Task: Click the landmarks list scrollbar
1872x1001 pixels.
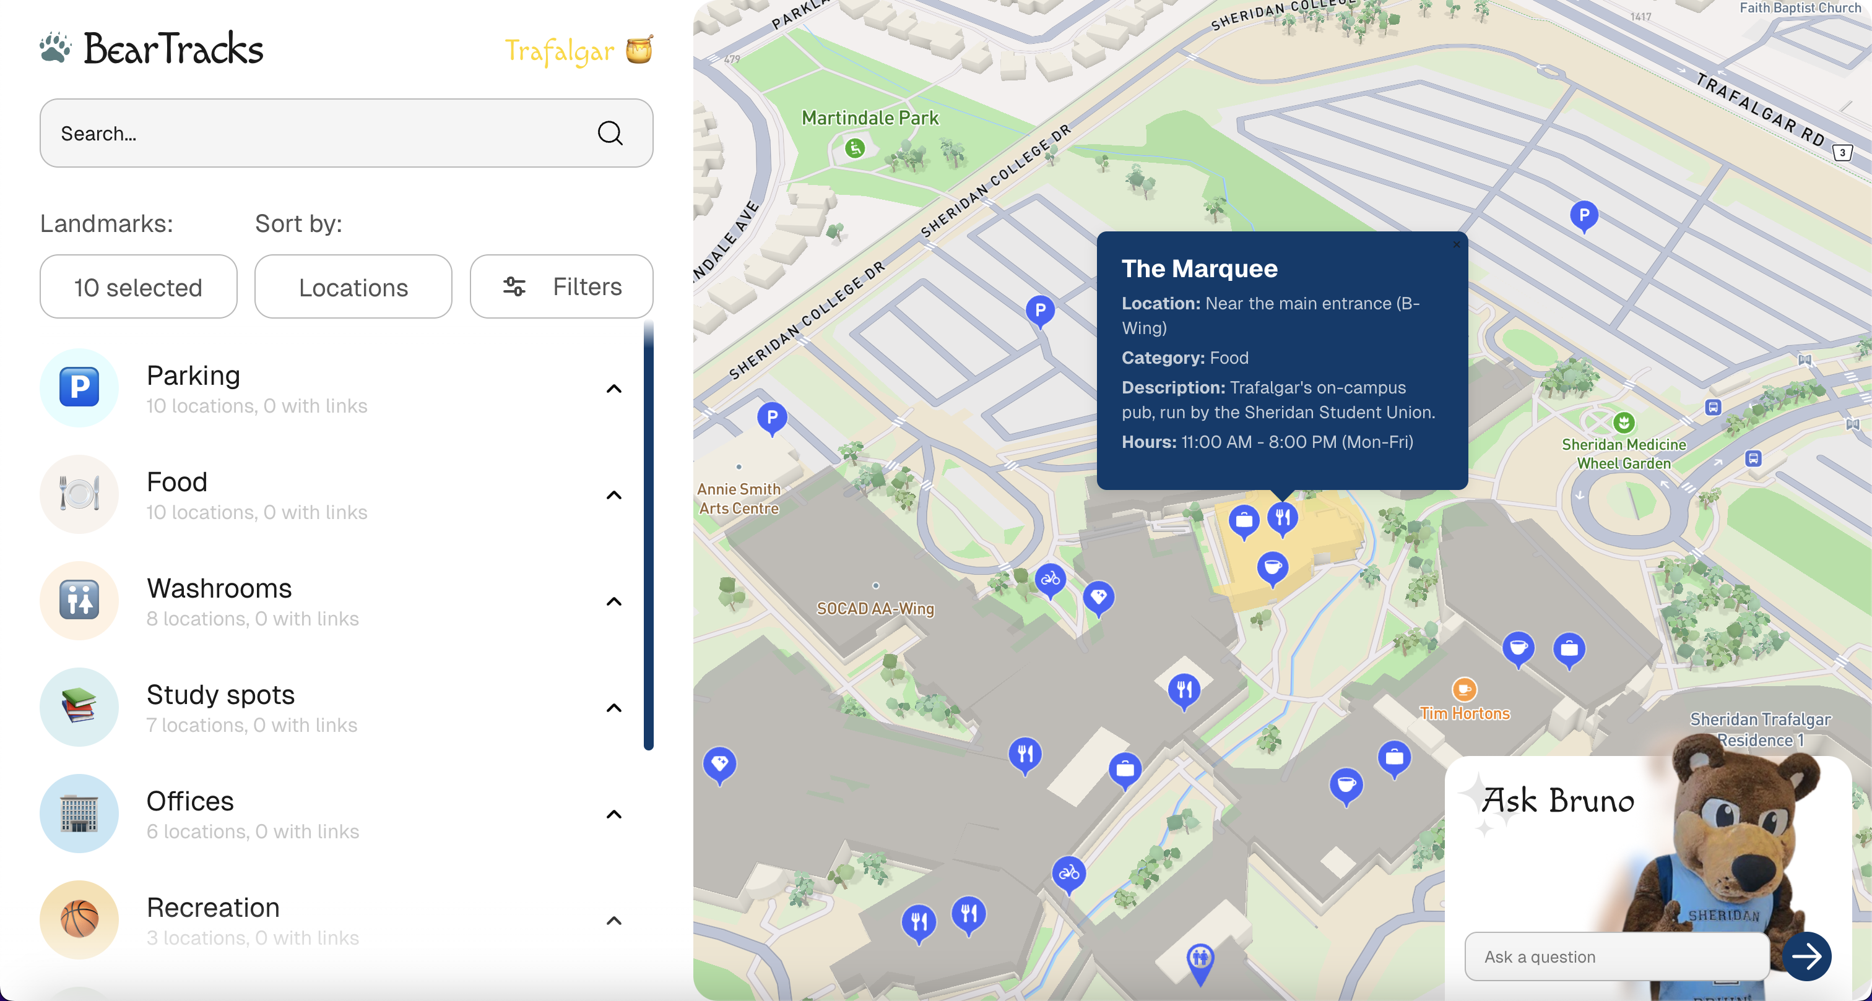Action: click(648, 538)
